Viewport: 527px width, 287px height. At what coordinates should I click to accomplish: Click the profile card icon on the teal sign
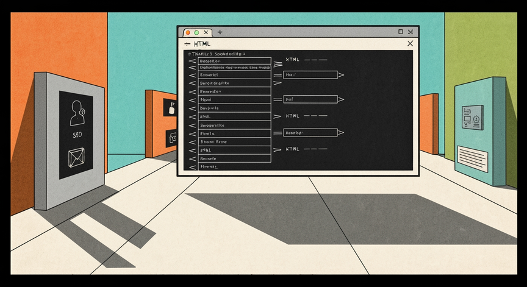pos(473,118)
